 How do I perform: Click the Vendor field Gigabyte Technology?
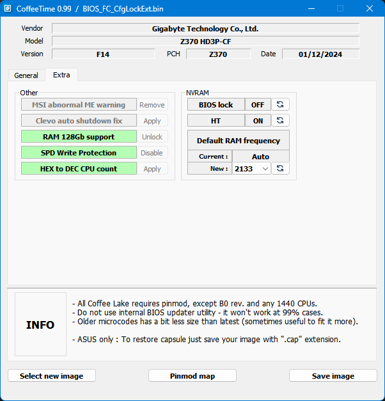pyautogui.click(x=205, y=29)
